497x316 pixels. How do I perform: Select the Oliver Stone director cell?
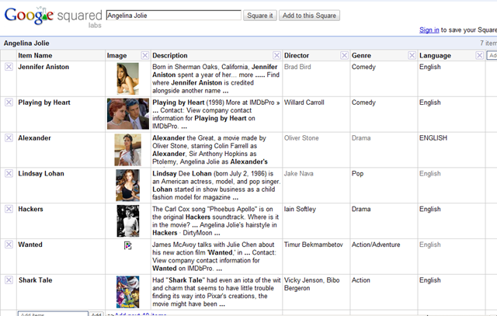[x=301, y=138]
